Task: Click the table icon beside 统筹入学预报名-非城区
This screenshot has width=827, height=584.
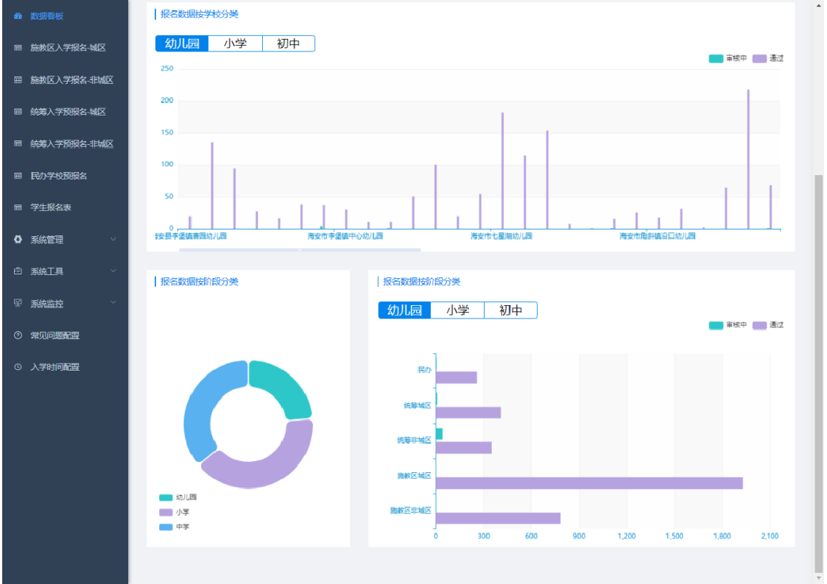Action: click(x=18, y=144)
